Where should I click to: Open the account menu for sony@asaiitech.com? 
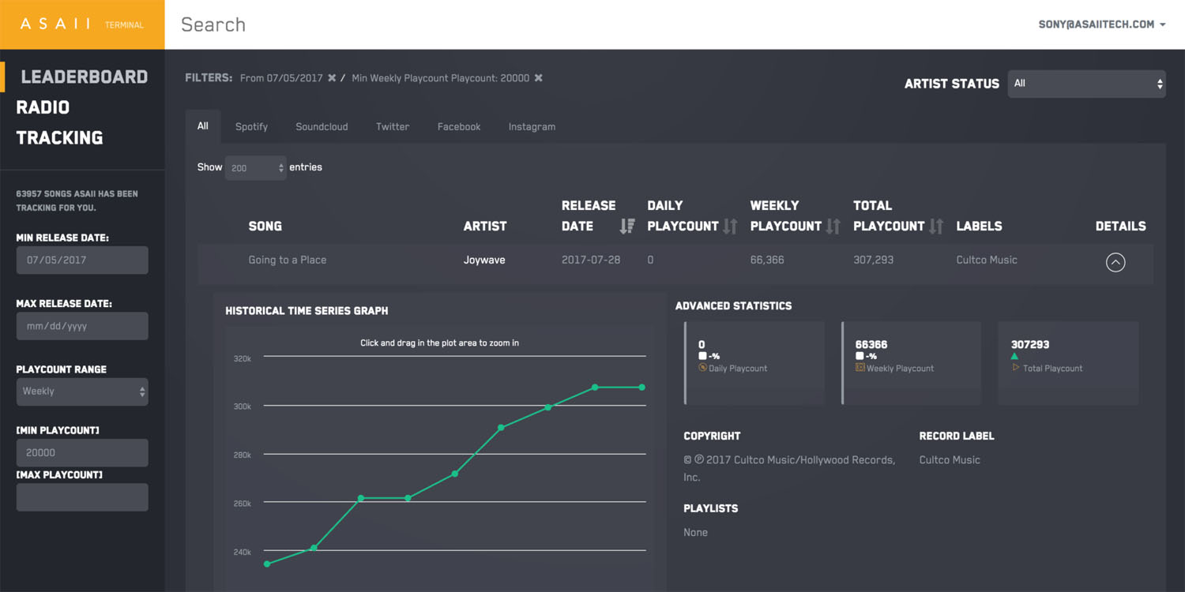coord(1101,24)
